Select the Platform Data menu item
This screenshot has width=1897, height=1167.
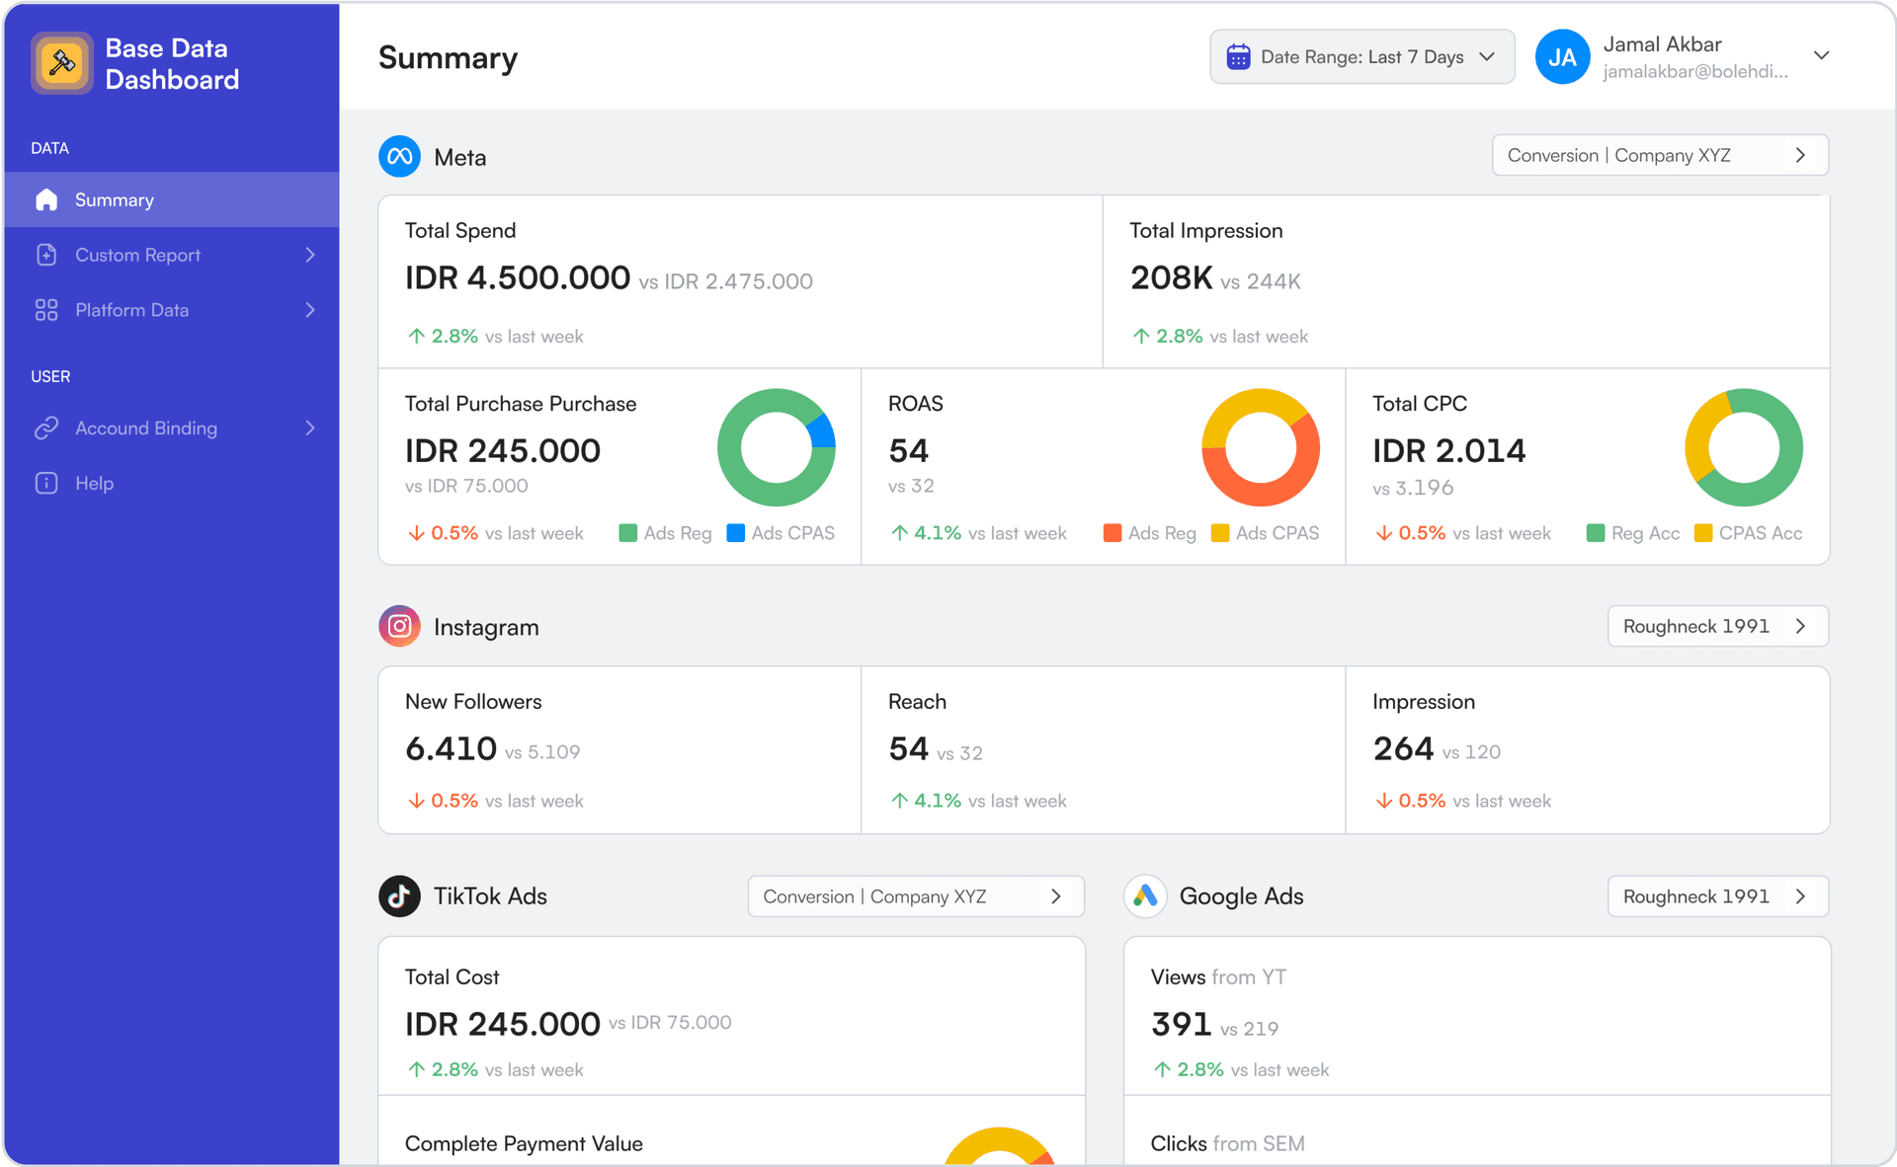click(172, 310)
